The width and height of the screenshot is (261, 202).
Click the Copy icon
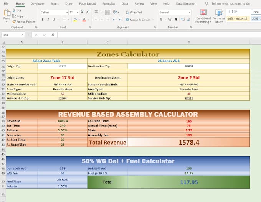coord(14,16)
